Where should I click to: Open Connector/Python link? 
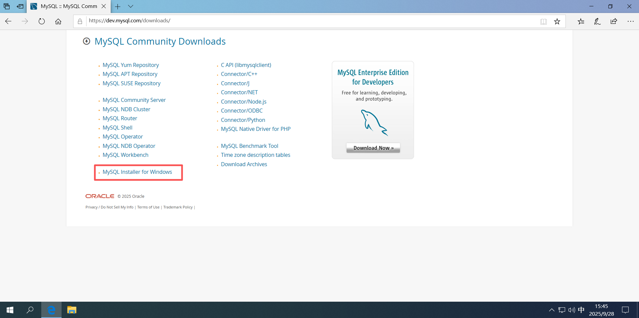[x=243, y=120]
